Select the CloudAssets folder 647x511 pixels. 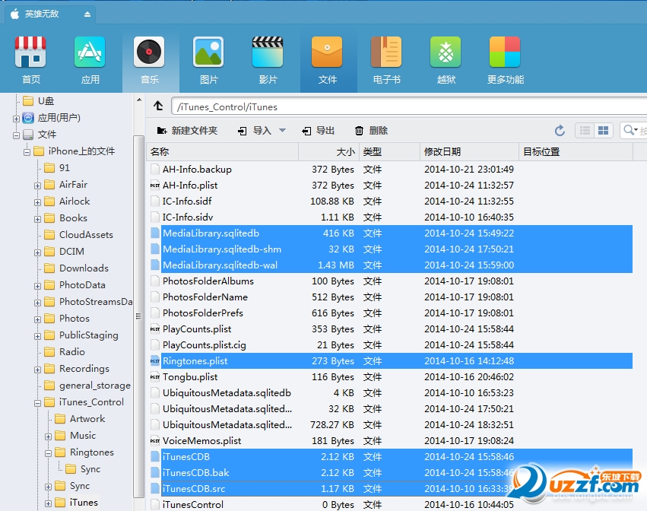coord(78,235)
